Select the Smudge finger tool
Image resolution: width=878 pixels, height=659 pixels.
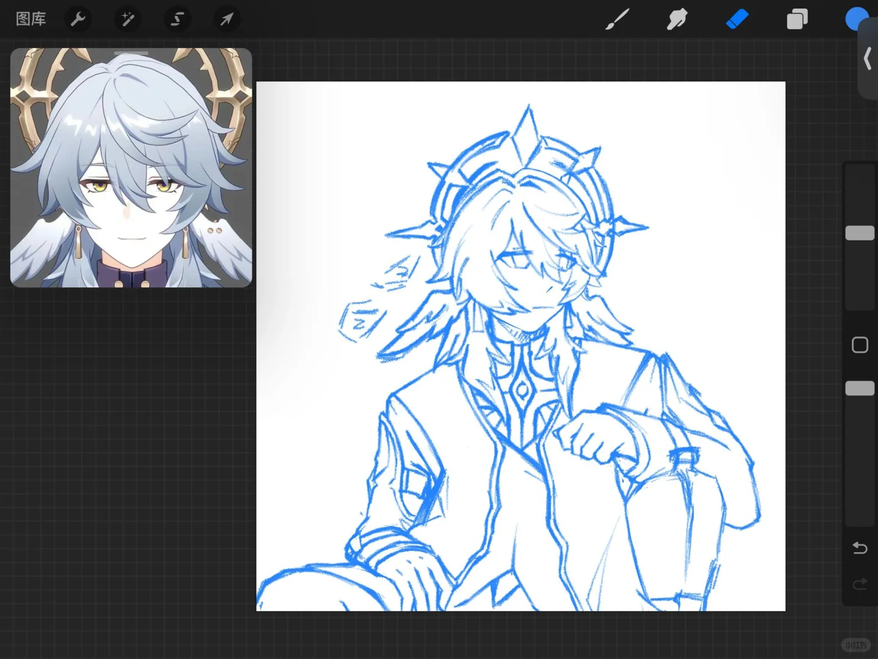point(677,20)
